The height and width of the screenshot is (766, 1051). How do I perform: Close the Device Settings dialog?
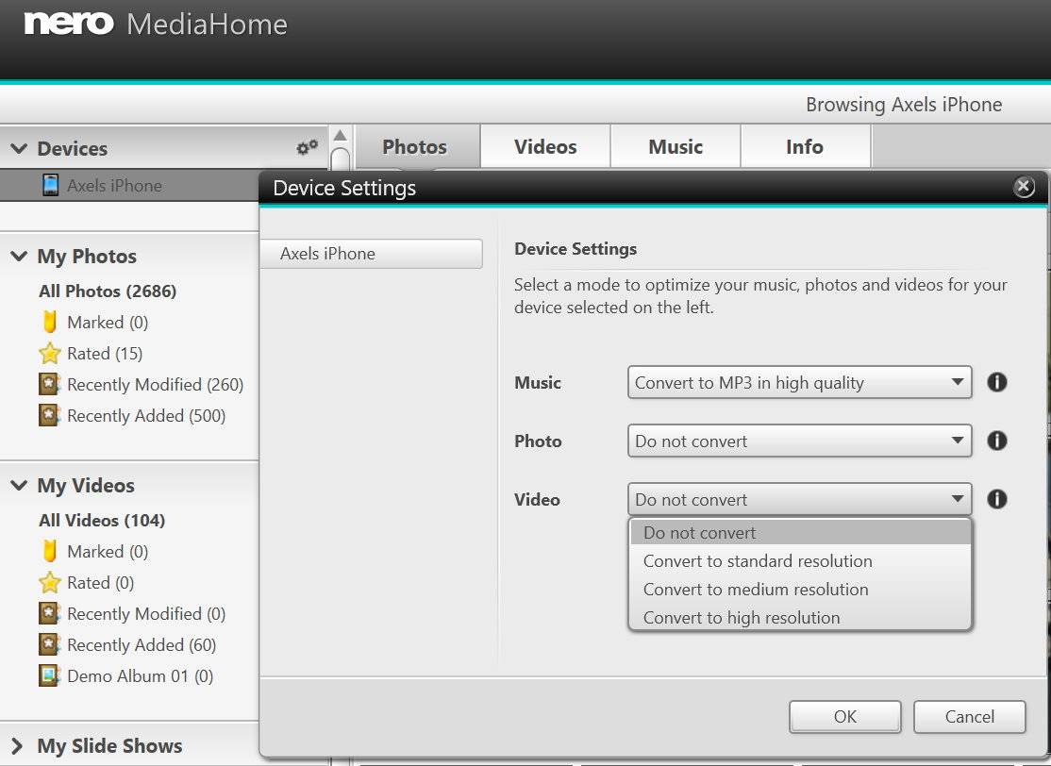click(x=1024, y=187)
